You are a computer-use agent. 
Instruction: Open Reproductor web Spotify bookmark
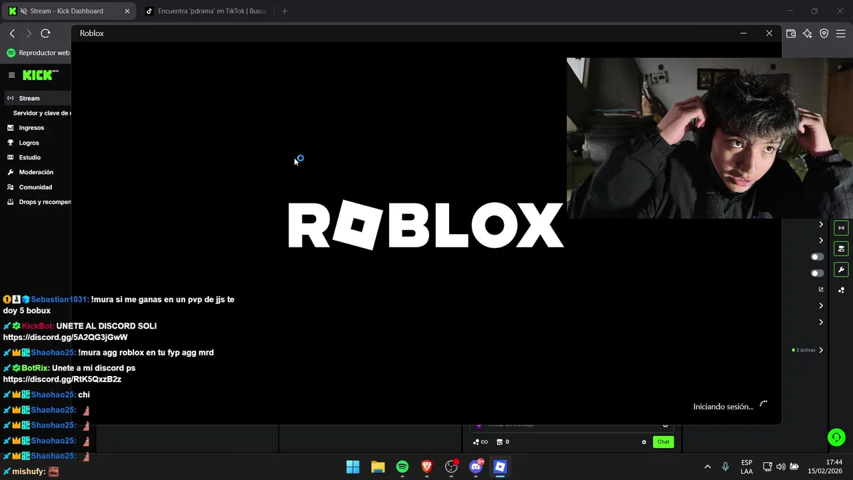38,53
